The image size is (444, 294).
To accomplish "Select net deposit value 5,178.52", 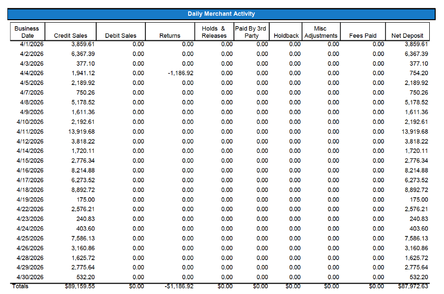I will tap(416, 102).
